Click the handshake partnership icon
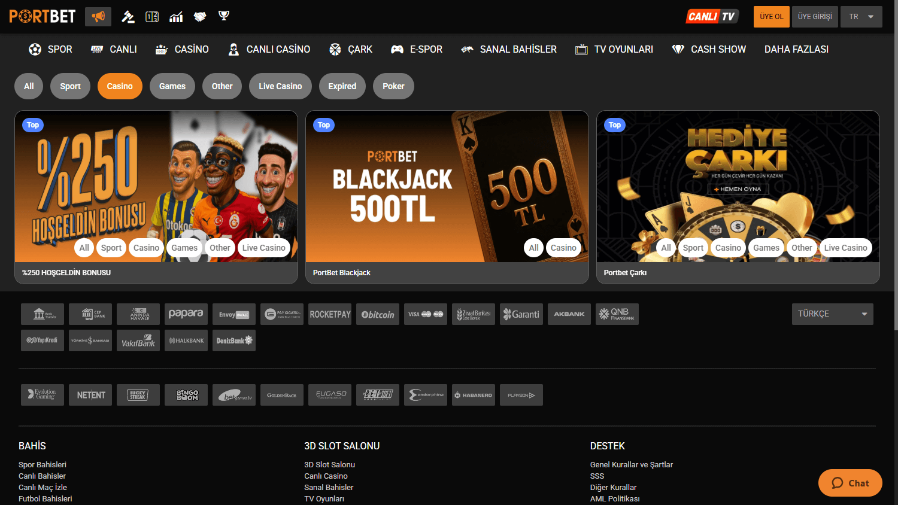This screenshot has width=898, height=505. pos(200,16)
